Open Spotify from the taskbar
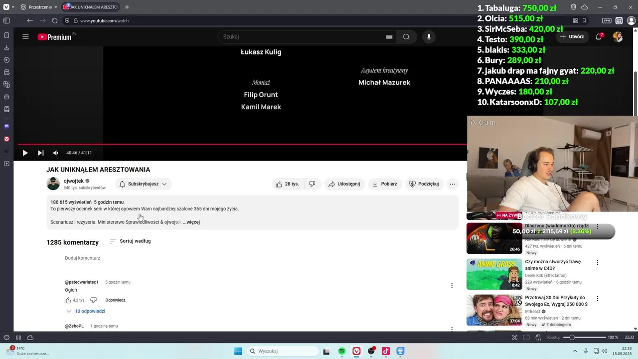Screen dimensions: 638x359 coord(342,351)
